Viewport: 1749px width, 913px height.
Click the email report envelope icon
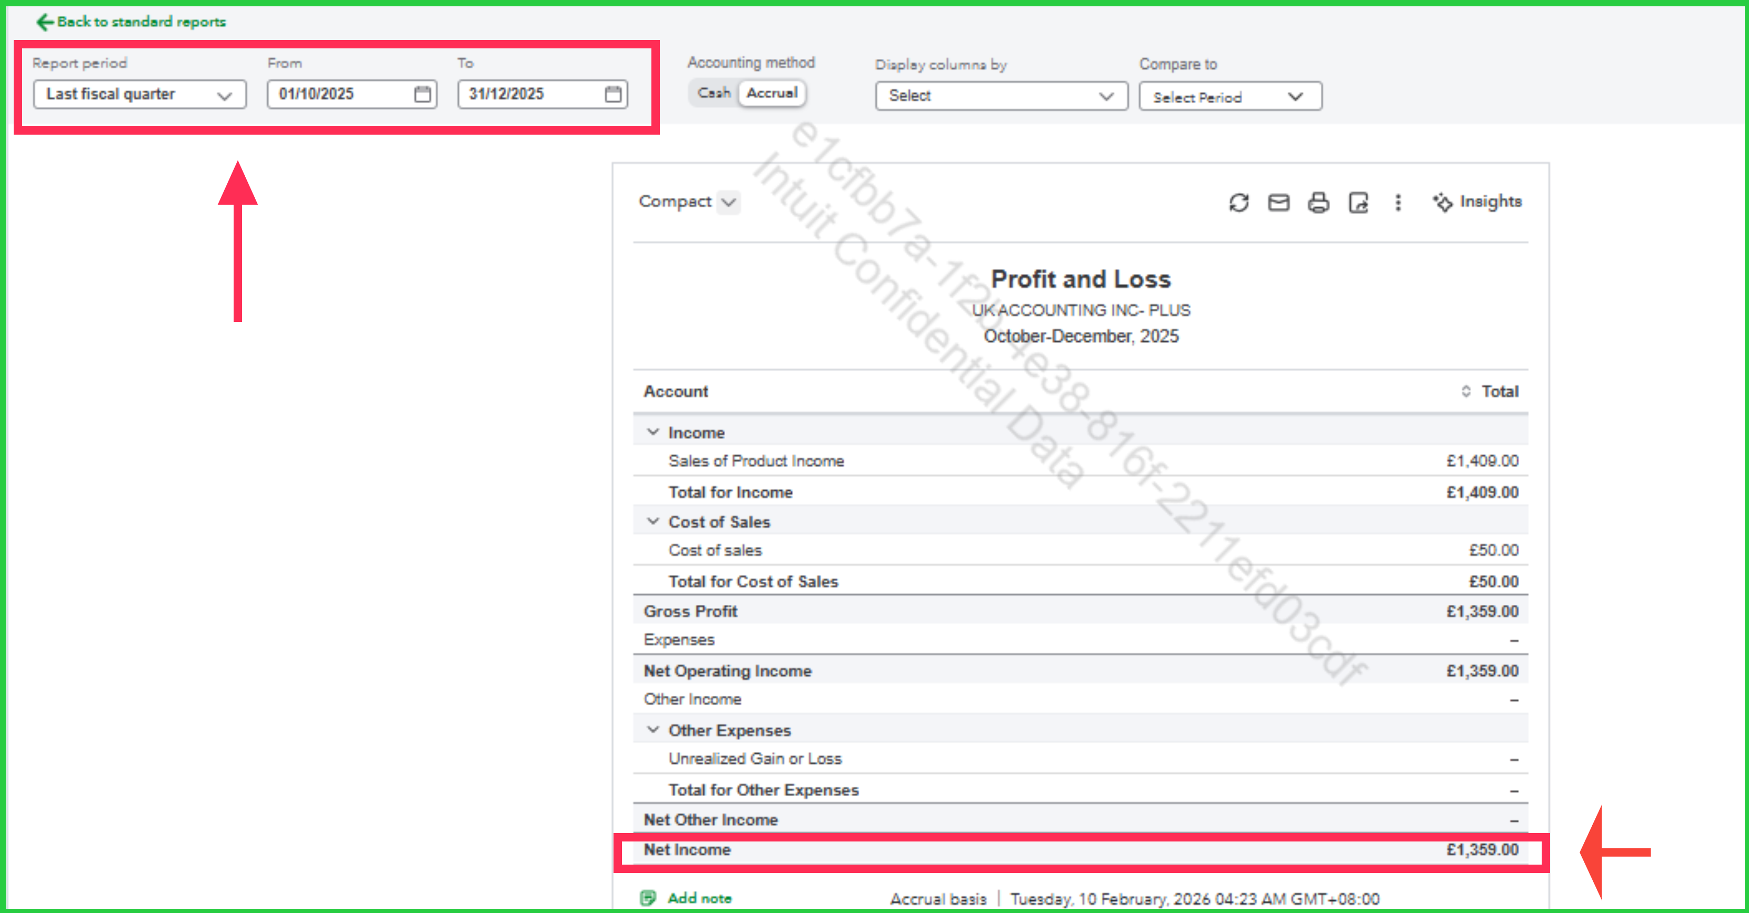[1279, 202]
